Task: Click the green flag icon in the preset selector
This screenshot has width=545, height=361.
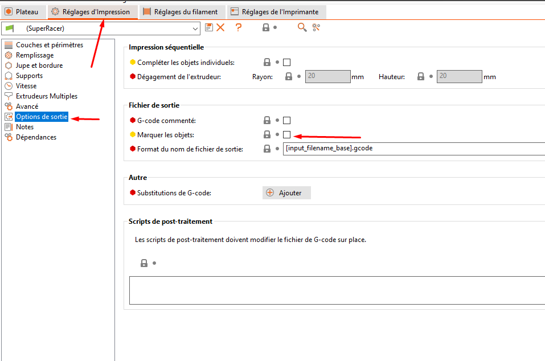Action: coord(10,28)
